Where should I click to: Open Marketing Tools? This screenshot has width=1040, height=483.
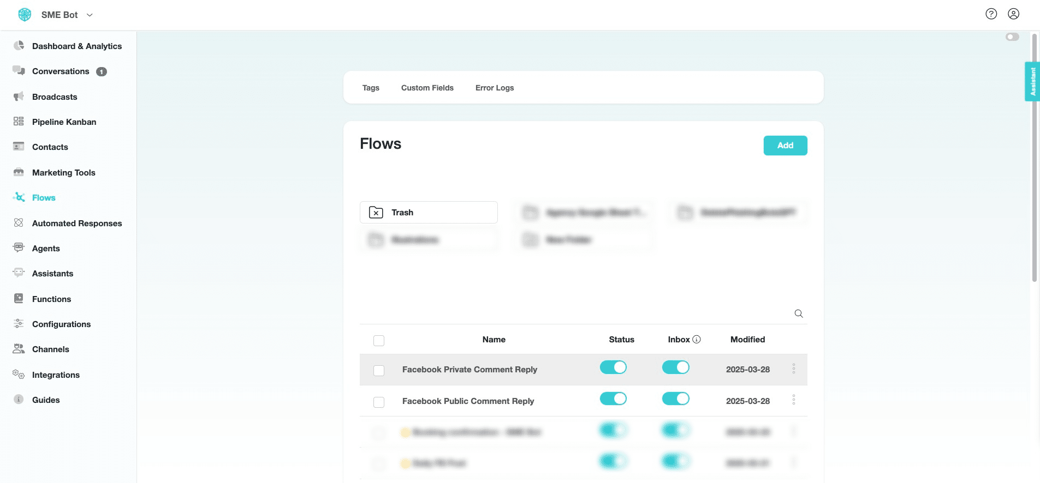pyautogui.click(x=63, y=173)
